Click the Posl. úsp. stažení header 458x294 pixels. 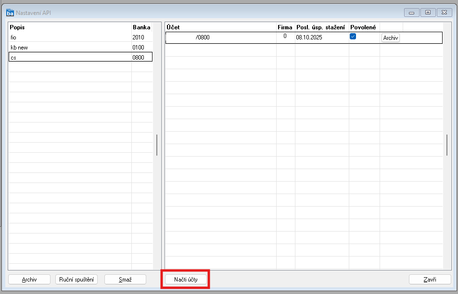click(x=321, y=27)
